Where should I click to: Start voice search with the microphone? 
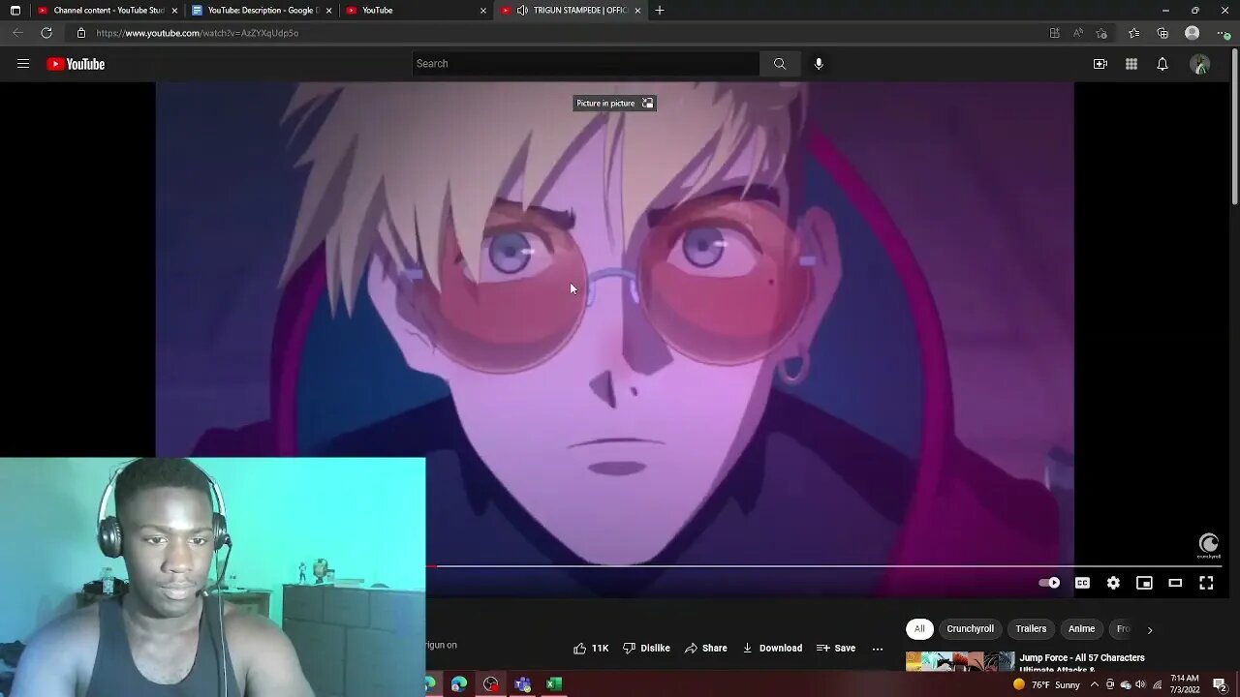[819, 64]
